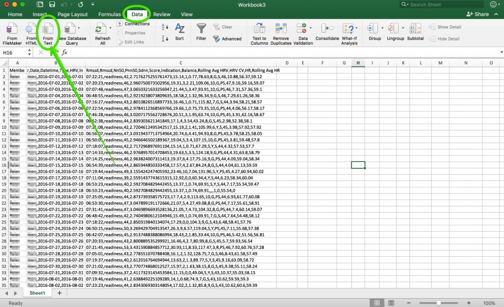Click the Search Sheet field

441,4
